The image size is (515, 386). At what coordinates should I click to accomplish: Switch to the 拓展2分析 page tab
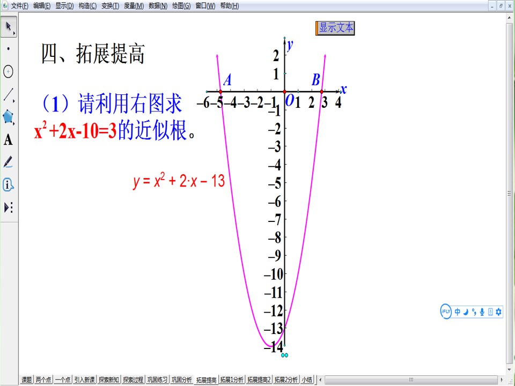[x=286, y=380]
